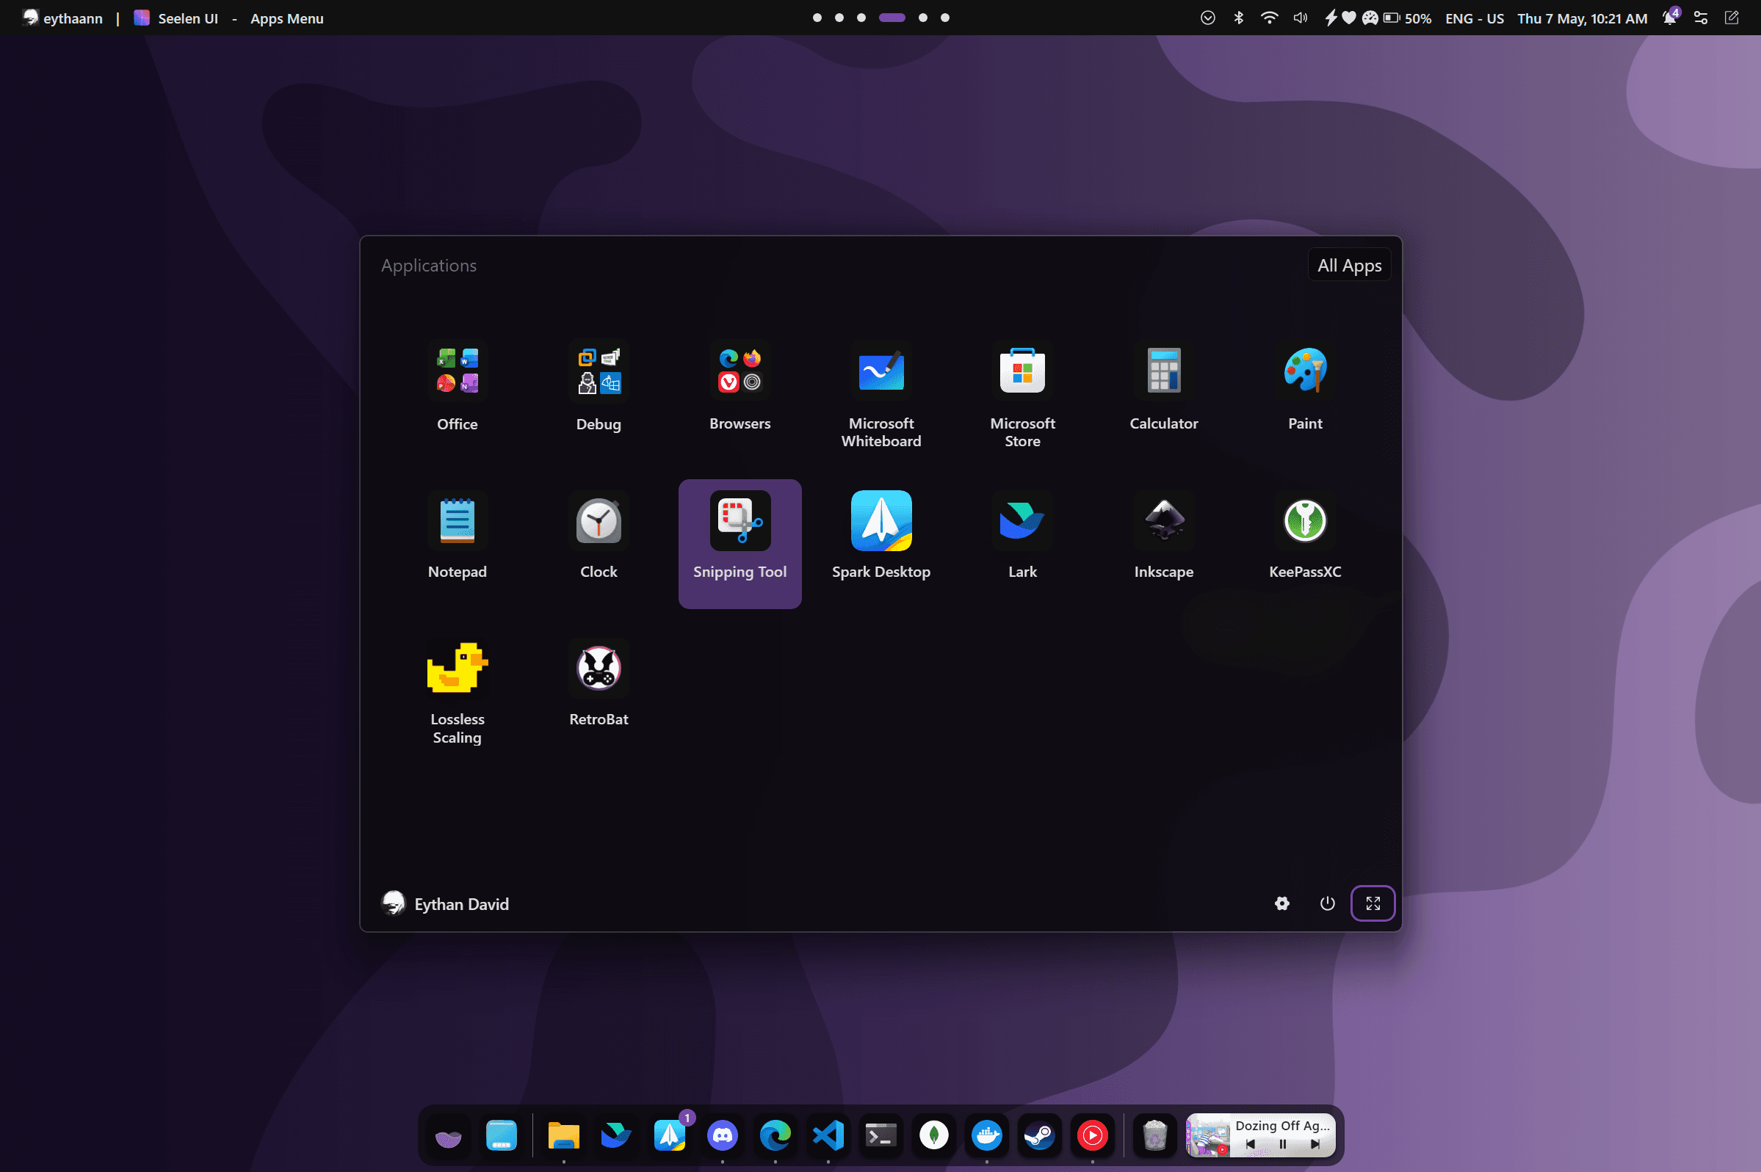1761x1172 pixels.
Task: Launch Lark from the apps grid
Action: click(x=1022, y=536)
